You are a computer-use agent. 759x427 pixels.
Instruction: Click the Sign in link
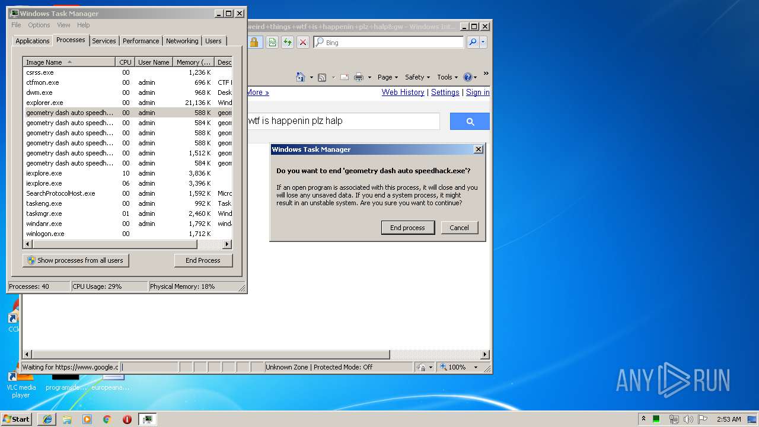click(x=478, y=93)
